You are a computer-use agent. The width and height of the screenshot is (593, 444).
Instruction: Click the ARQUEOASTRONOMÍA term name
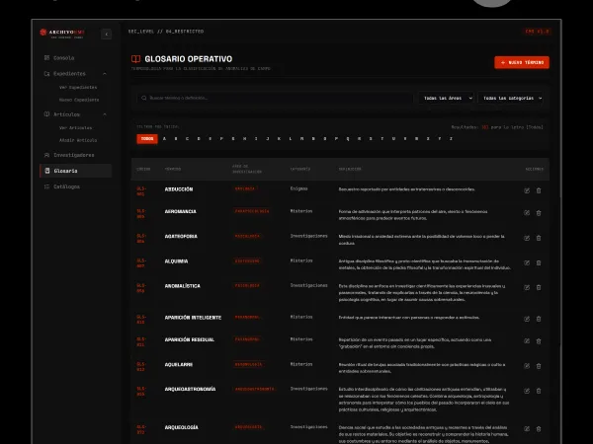190,390
